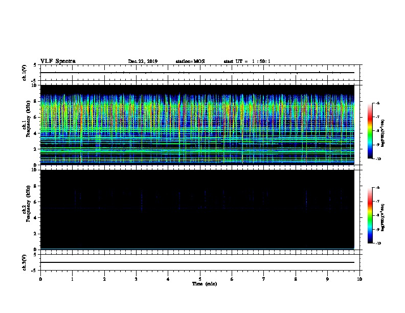Click the ch.1 colorful spectrogram panel

click(x=197, y=125)
